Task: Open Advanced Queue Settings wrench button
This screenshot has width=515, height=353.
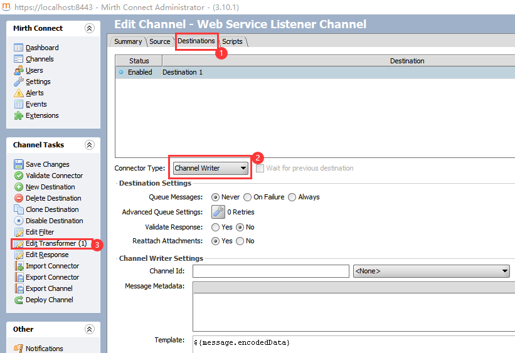Action: [x=218, y=212]
